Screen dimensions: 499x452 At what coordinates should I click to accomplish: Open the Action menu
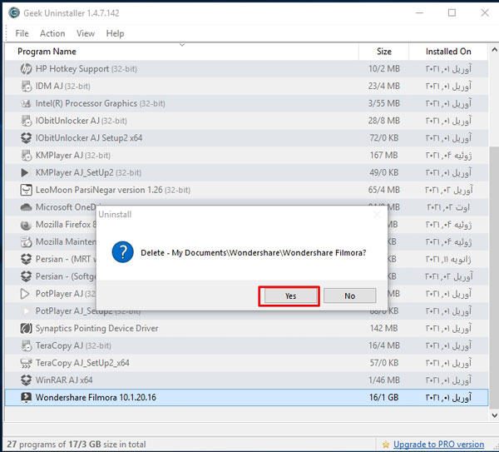pyautogui.click(x=52, y=33)
